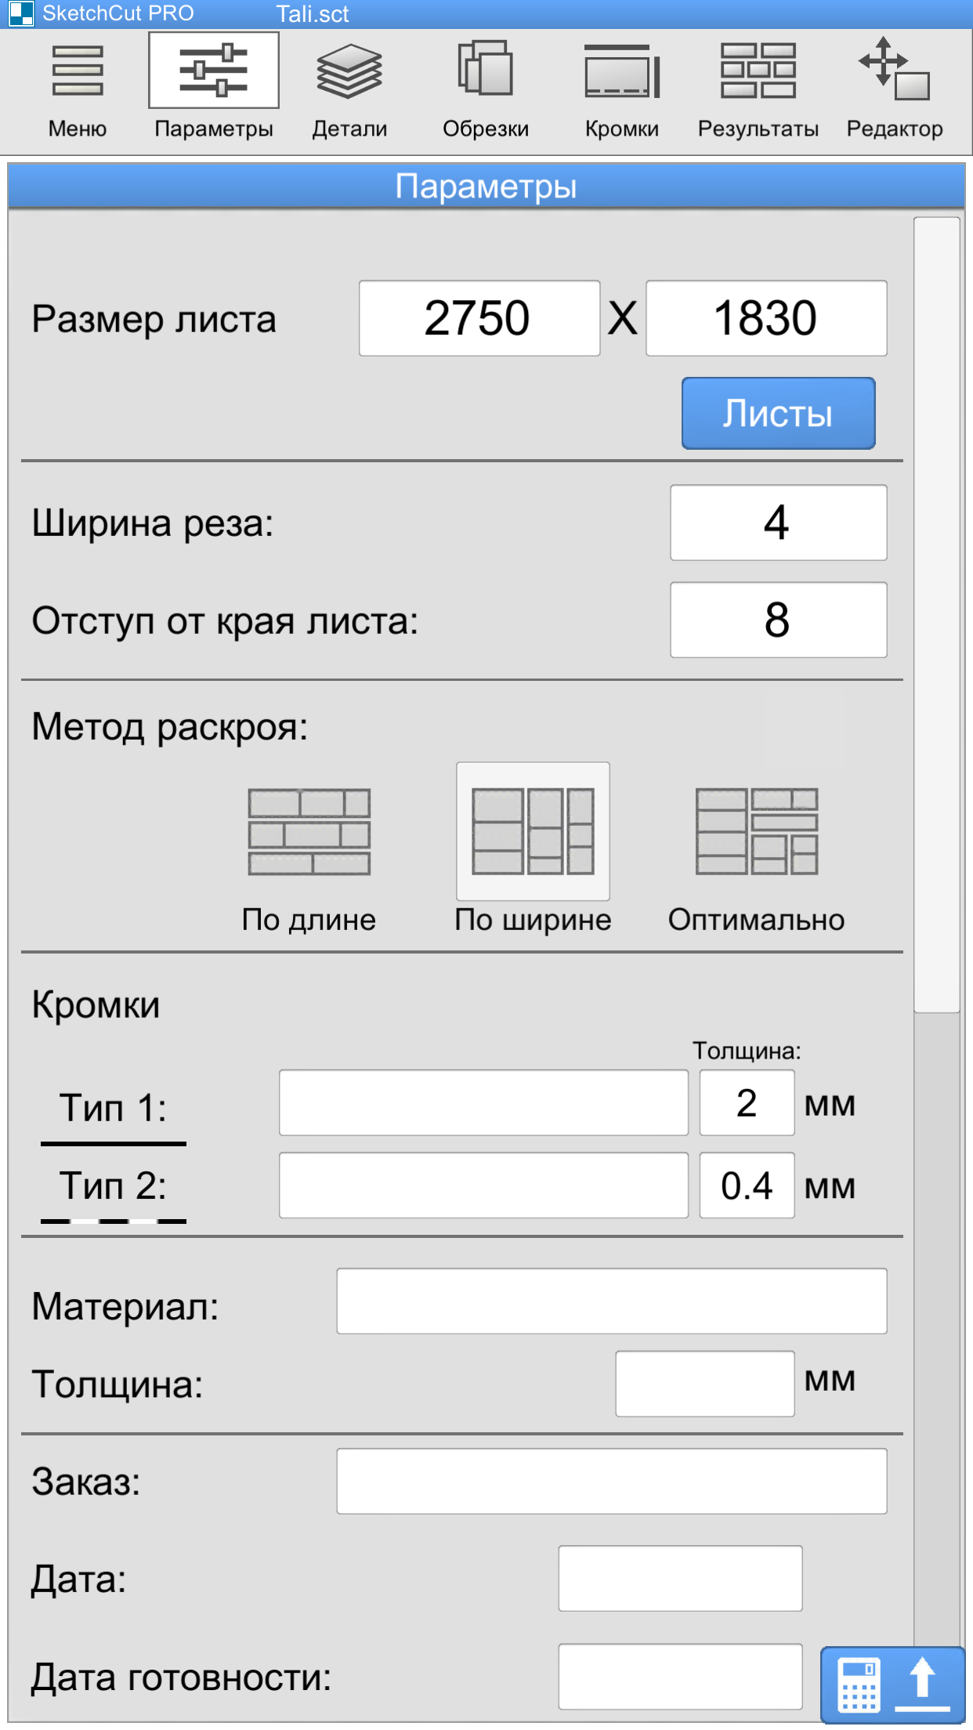Open the Редактор move-tool icon
Viewport: 973px width, 1730px height.
894,68
